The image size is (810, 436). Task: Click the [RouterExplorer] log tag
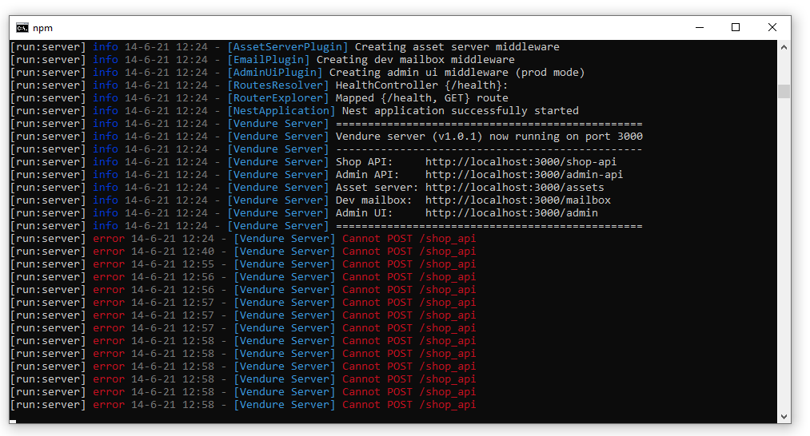coord(278,98)
